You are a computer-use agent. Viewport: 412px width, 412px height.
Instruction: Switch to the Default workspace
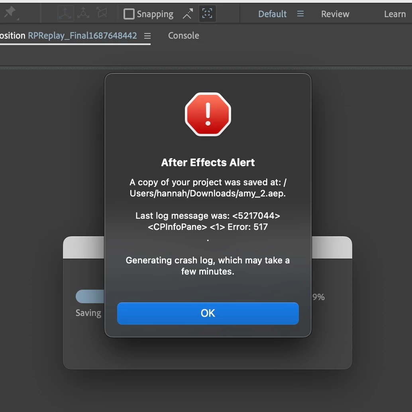272,14
